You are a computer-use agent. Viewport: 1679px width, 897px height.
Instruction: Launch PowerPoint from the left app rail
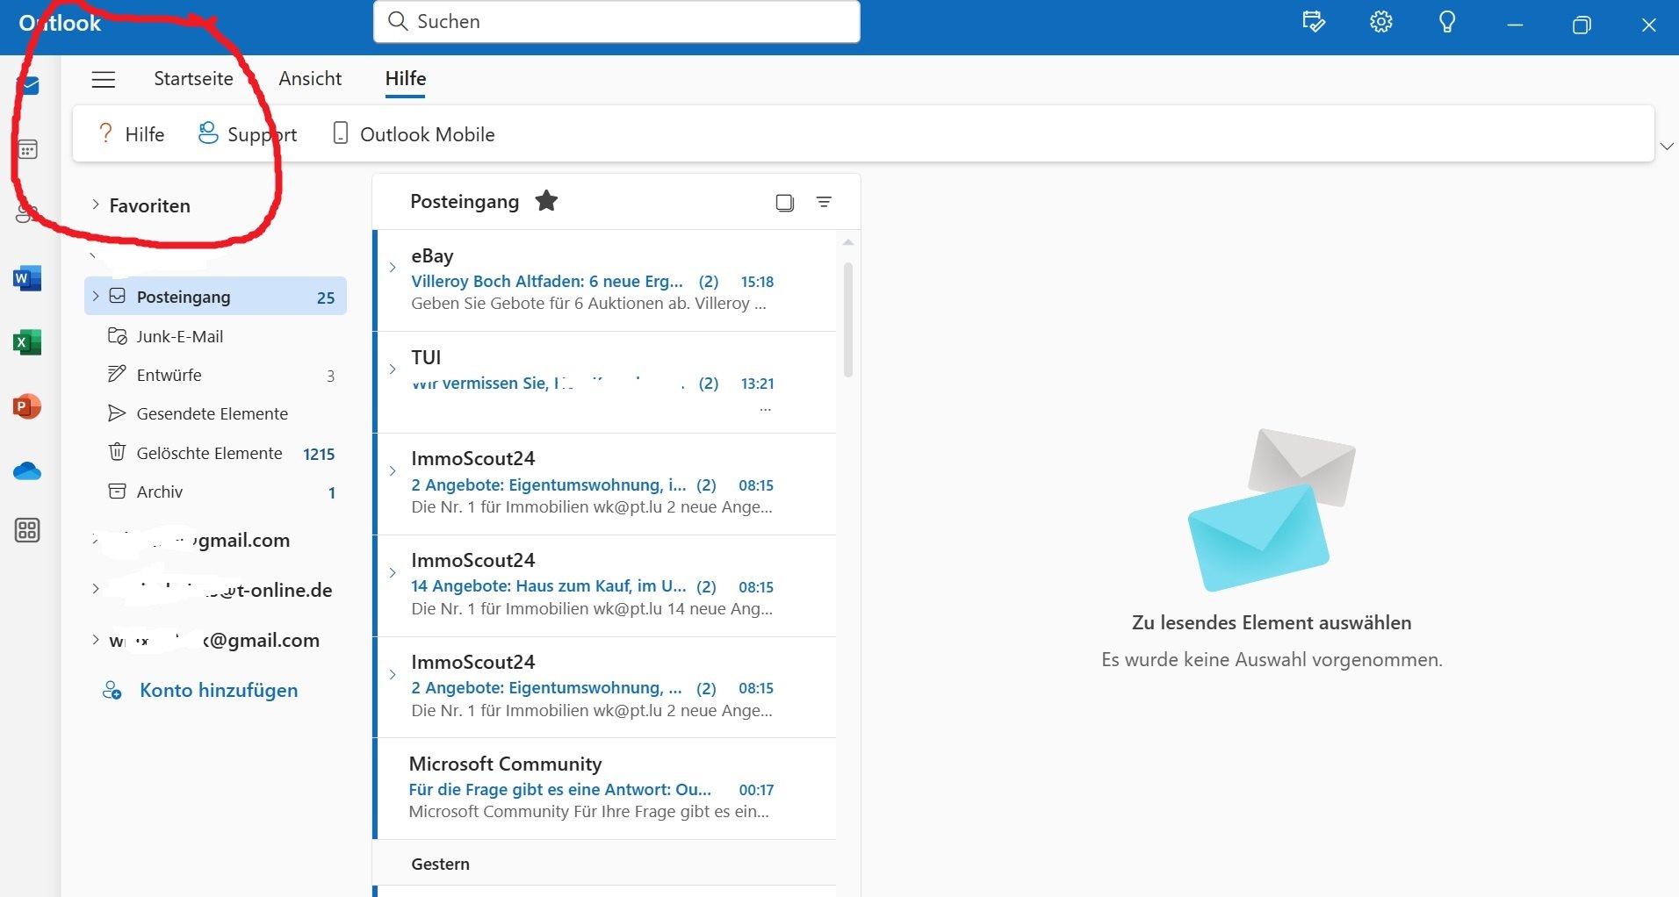[x=27, y=406]
